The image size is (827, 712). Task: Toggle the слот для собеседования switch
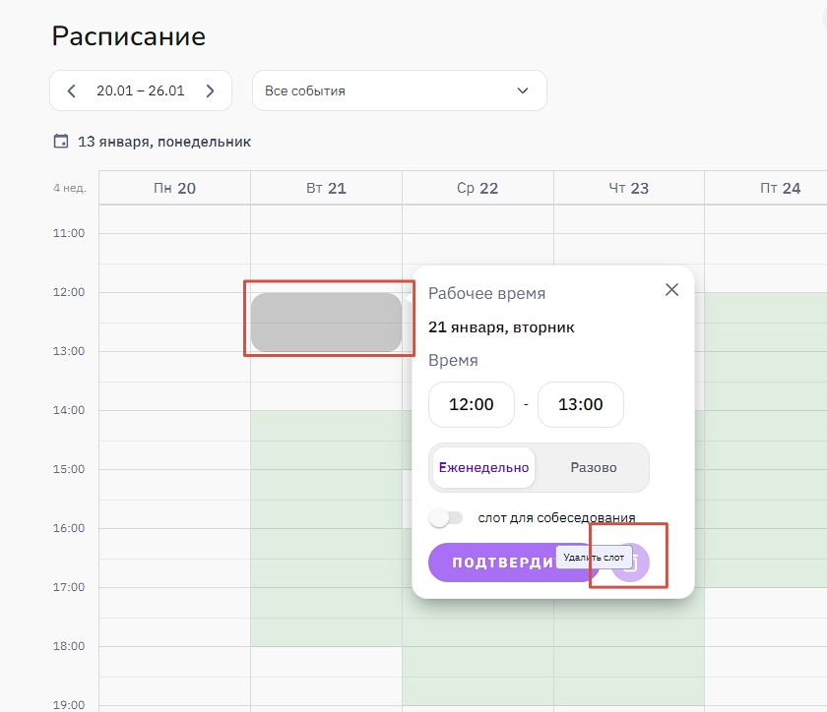click(x=446, y=517)
